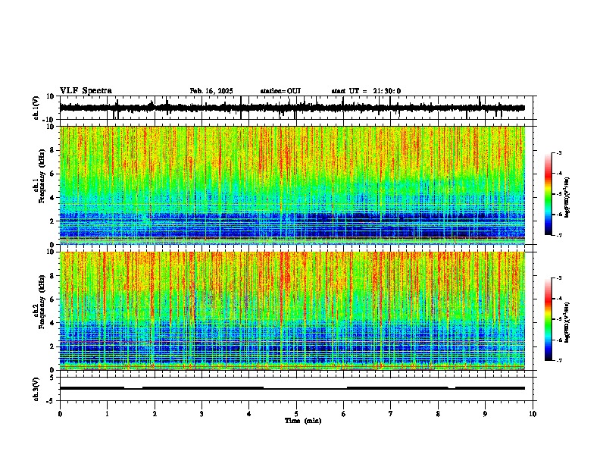
Task: Click time axis tick label "9"
Action: tap(485, 414)
